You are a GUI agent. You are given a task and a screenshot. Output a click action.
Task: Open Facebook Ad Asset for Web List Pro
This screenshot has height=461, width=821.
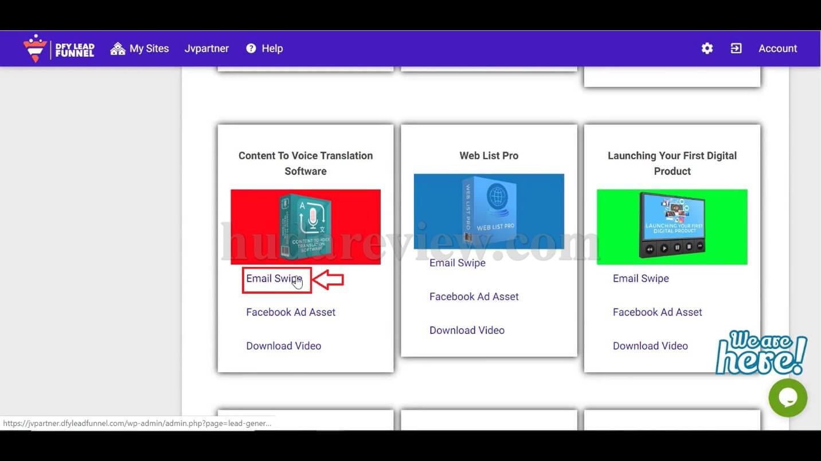[474, 297]
